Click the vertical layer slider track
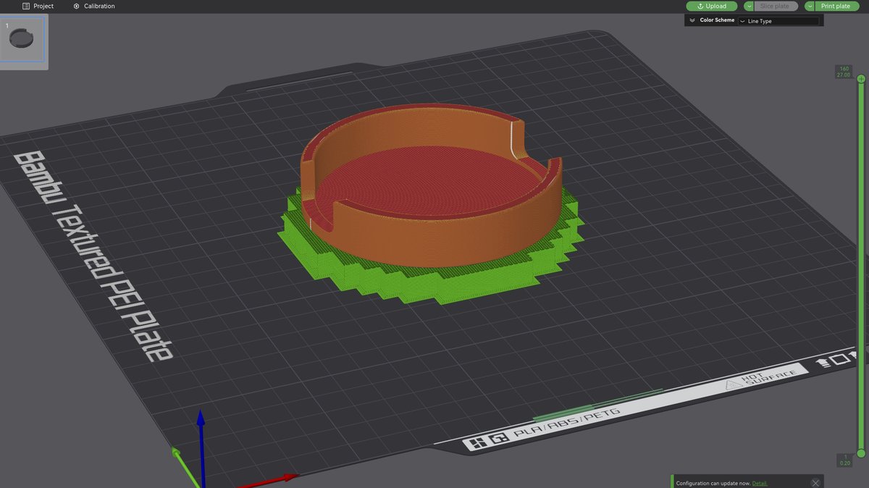Viewport: 869px width, 488px height. click(861, 266)
